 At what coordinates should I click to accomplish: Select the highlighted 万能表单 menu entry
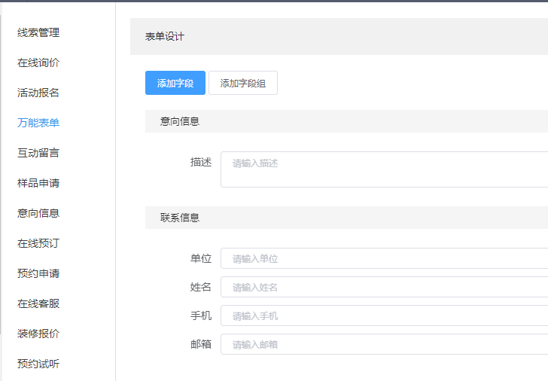point(38,123)
